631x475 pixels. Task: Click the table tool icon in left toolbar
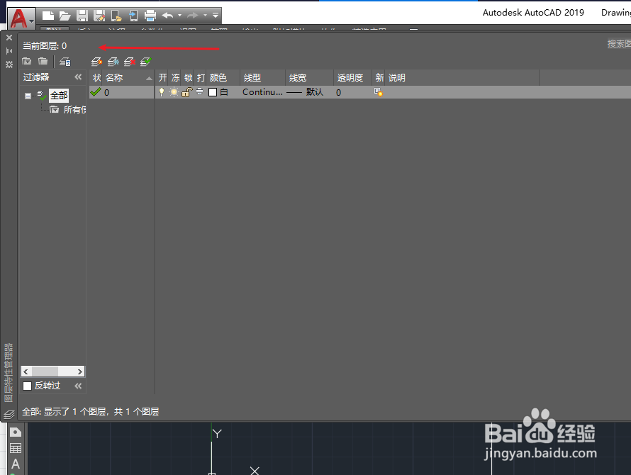[x=16, y=448]
